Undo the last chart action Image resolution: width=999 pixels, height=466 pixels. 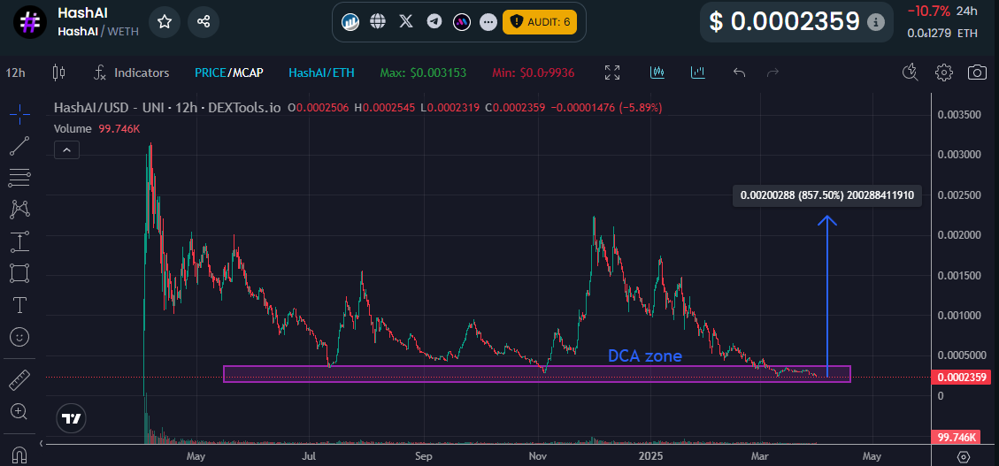(x=739, y=73)
